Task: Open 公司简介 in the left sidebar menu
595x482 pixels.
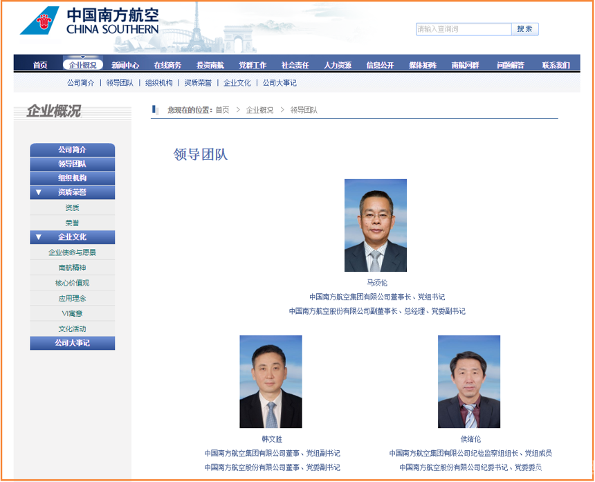Action: [x=73, y=150]
